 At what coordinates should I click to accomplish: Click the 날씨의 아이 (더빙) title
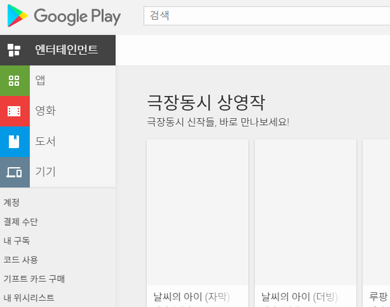click(x=300, y=297)
